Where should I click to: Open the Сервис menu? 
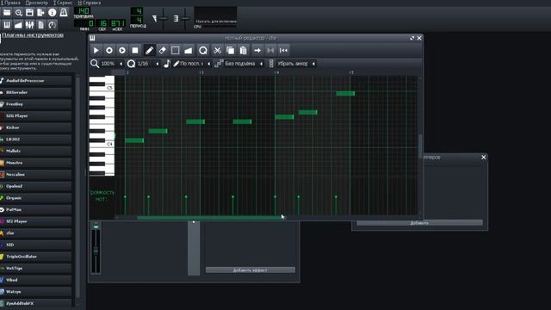(x=63, y=3)
